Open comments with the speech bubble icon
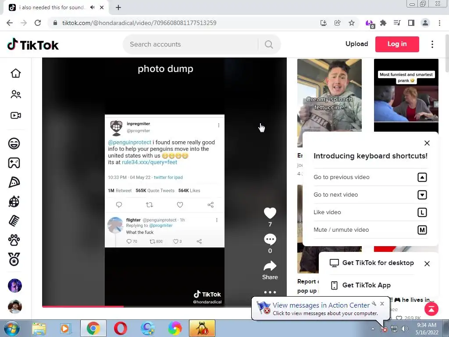 click(x=270, y=240)
